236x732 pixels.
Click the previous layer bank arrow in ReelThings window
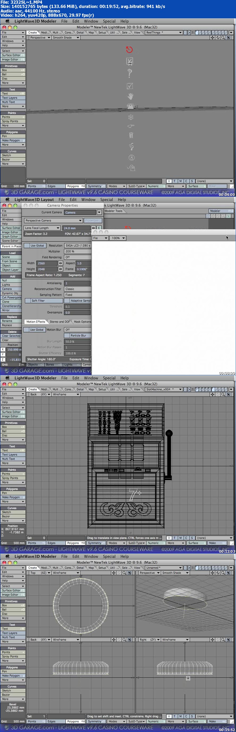click(x=186, y=32)
